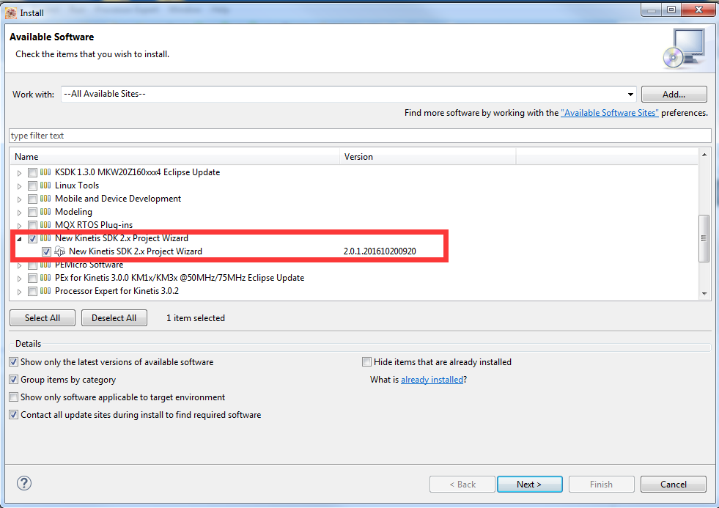Click the Project Wizard feature plug-in icon
The image size is (719, 508).
click(x=59, y=251)
